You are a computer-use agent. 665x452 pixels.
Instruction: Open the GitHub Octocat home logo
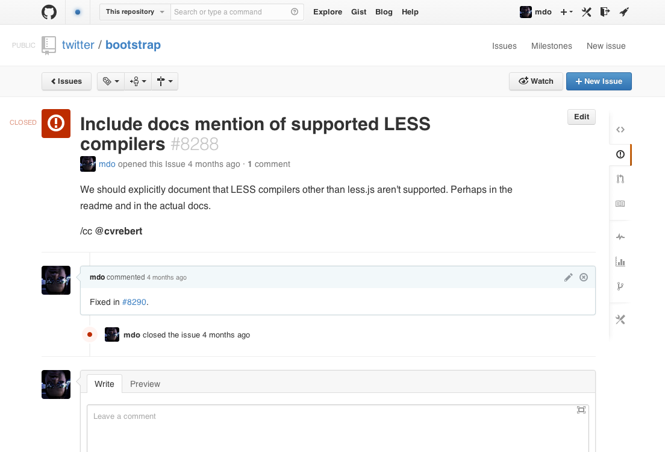click(x=49, y=12)
